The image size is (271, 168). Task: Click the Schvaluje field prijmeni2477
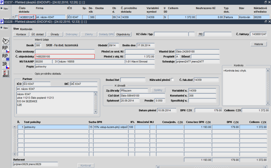[197, 61]
